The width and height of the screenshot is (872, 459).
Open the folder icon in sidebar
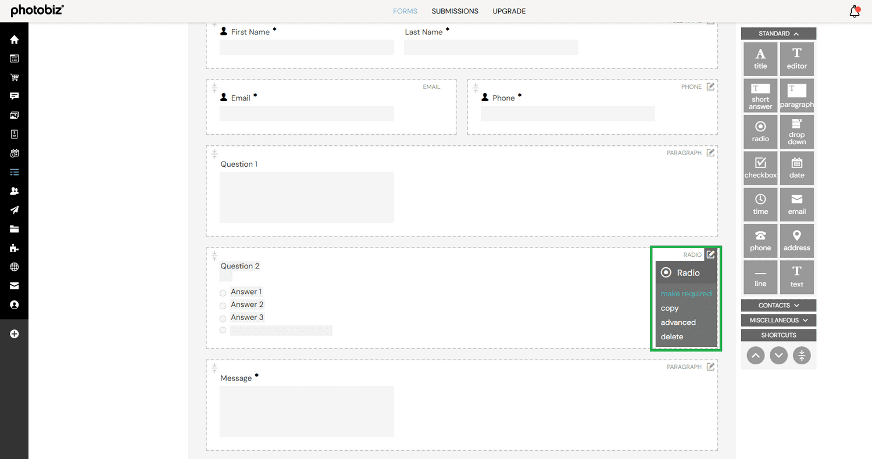[x=15, y=229]
